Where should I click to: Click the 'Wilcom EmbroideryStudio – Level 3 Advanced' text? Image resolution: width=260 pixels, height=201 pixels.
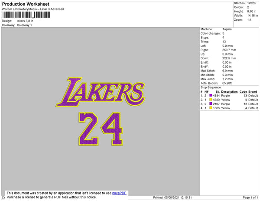[33, 9]
